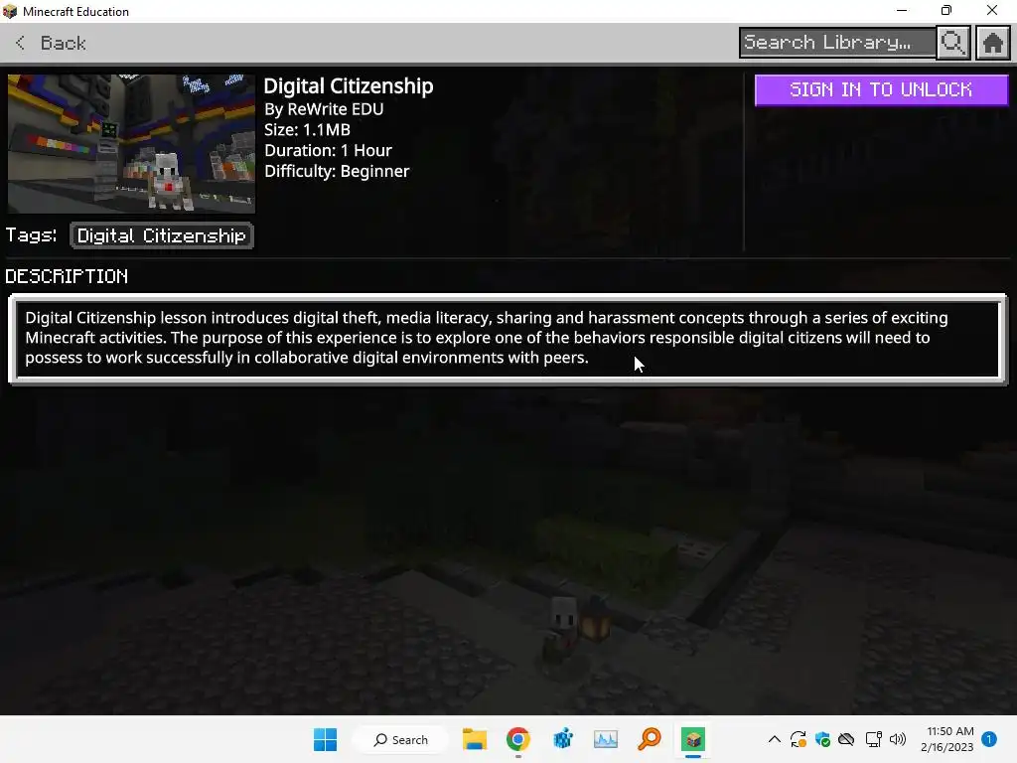Open File Explorer from taskbar
Screen dimensions: 1017x763
(474, 739)
